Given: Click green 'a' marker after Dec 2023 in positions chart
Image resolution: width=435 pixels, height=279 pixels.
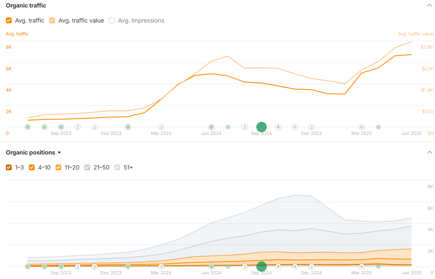Looking at the screenshot, I should [x=128, y=267].
